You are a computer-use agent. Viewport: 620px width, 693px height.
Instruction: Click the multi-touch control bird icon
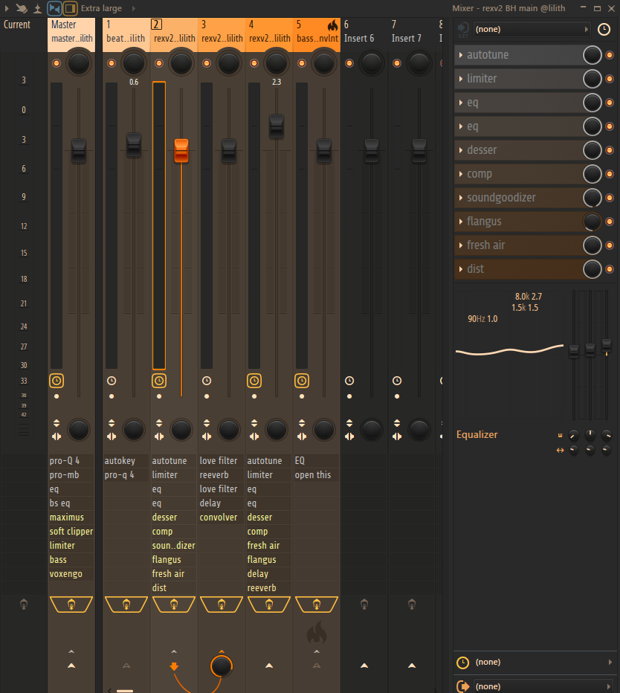22,8
